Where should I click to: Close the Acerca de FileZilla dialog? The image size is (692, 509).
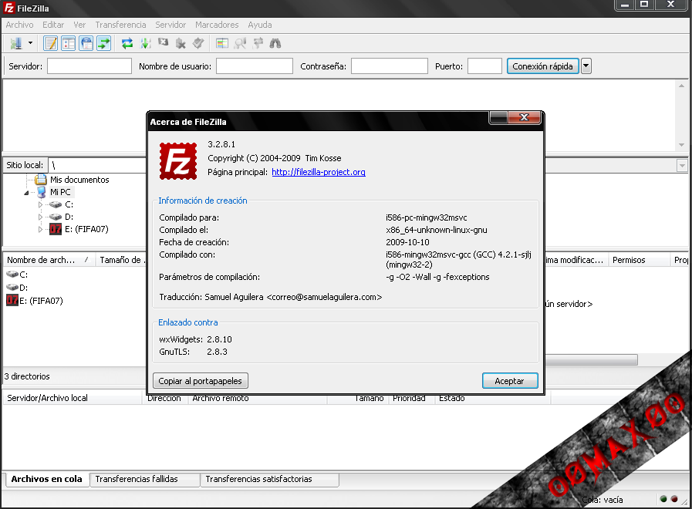point(525,117)
